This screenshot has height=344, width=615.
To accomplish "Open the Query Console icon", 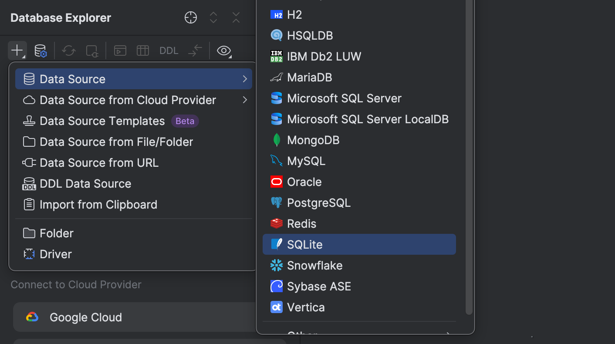I will point(120,51).
